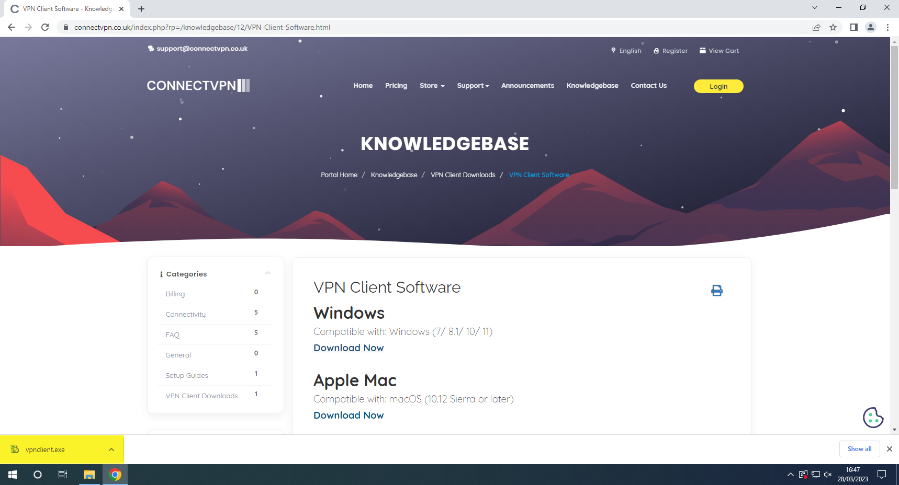899x485 pixels.
Task: Open File Explorer from the taskbar
Action: click(89, 475)
